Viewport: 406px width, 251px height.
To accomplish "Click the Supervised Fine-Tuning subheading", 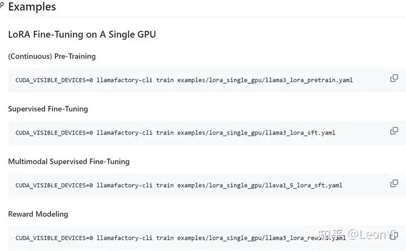I will click(48, 109).
